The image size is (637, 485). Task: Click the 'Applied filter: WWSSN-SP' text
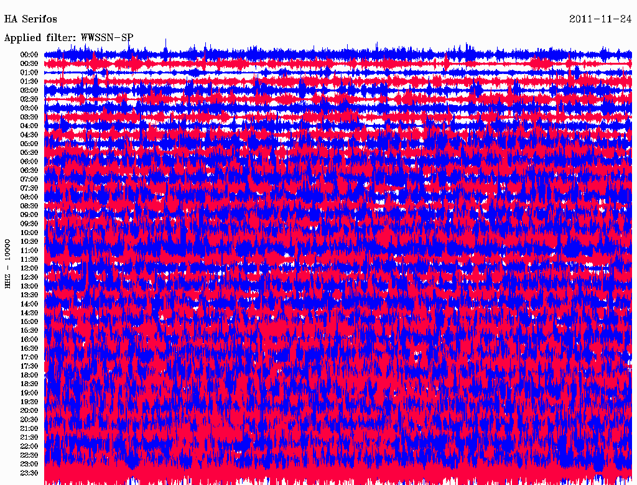(x=68, y=38)
